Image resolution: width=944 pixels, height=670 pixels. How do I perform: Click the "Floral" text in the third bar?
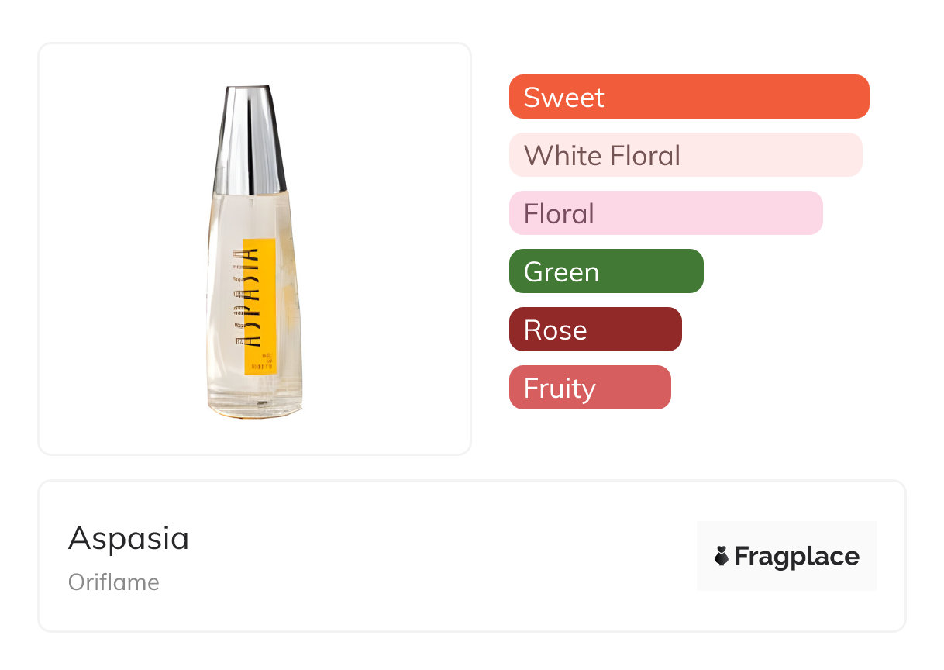pyautogui.click(x=559, y=214)
